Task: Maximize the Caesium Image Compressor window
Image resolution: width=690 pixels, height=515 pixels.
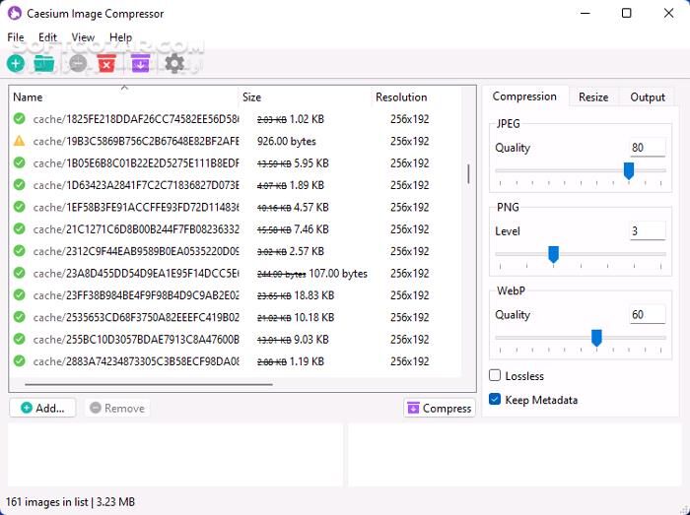Action: point(627,13)
